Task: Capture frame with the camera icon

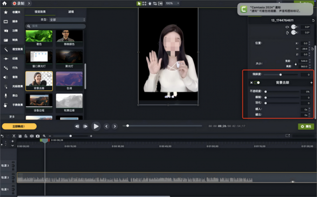Action: [38, 136]
